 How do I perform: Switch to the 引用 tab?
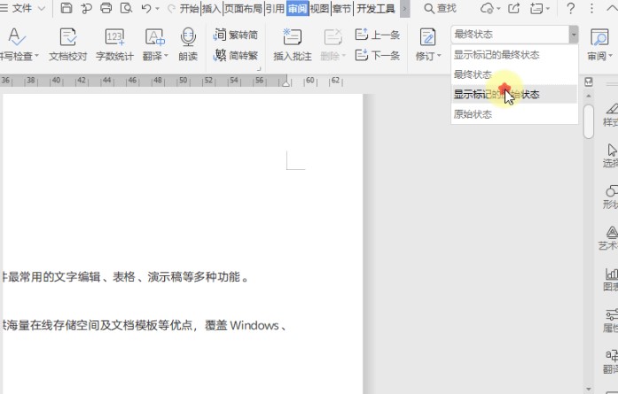(275, 8)
